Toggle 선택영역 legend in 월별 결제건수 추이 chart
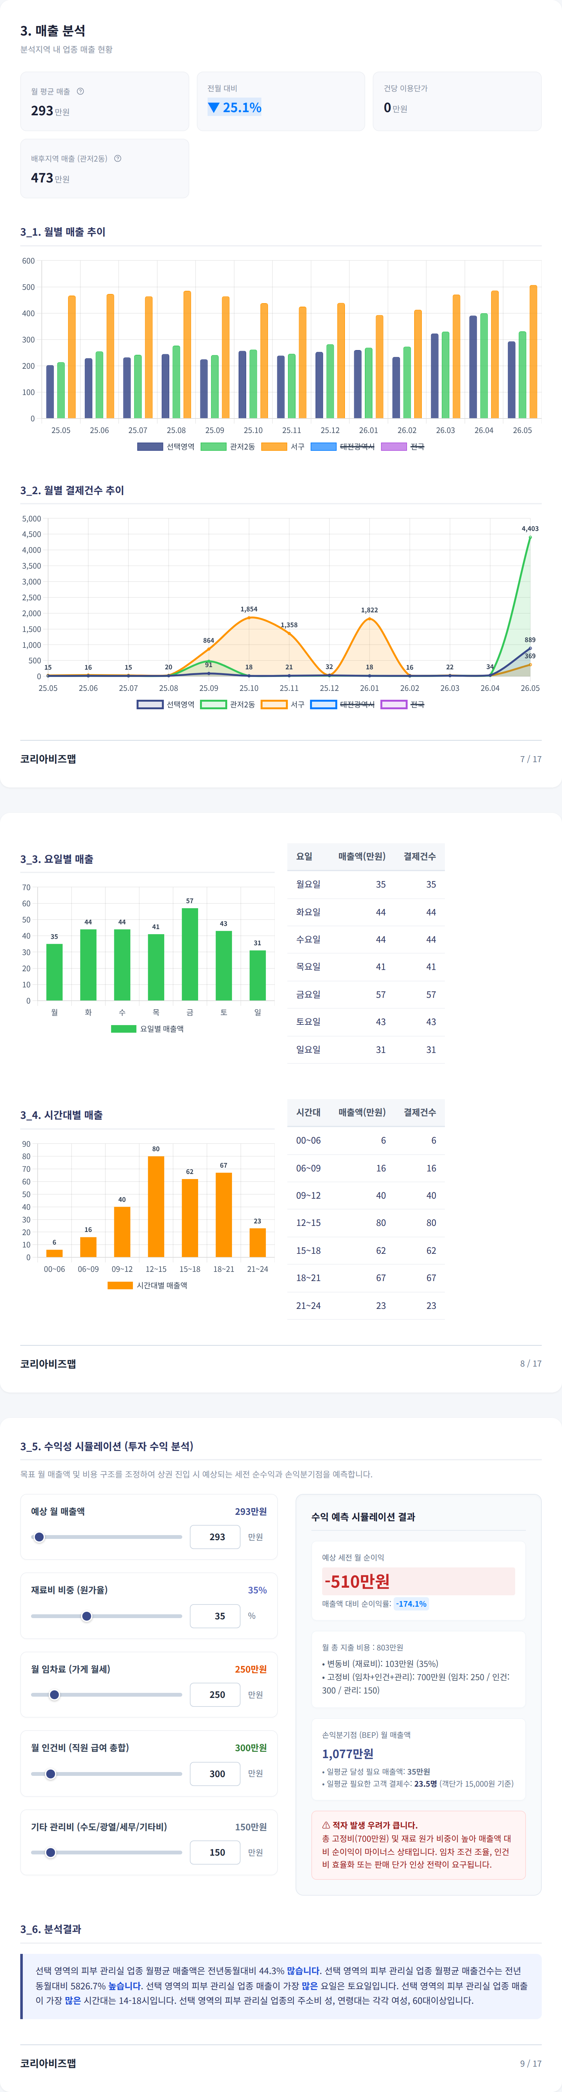This screenshot has width=562, height=2092. pos(165,704)
